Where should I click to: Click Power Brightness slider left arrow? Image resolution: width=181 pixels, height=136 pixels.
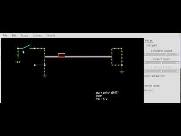[x=146, y=71]
